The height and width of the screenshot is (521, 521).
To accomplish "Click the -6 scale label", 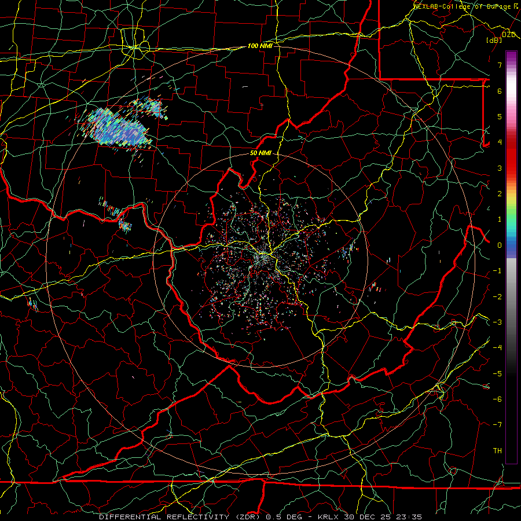I will (497, 399).
